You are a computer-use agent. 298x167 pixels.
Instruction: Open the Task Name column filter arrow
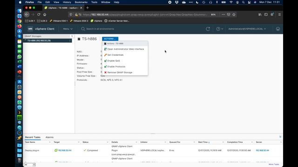pos(50,142)
